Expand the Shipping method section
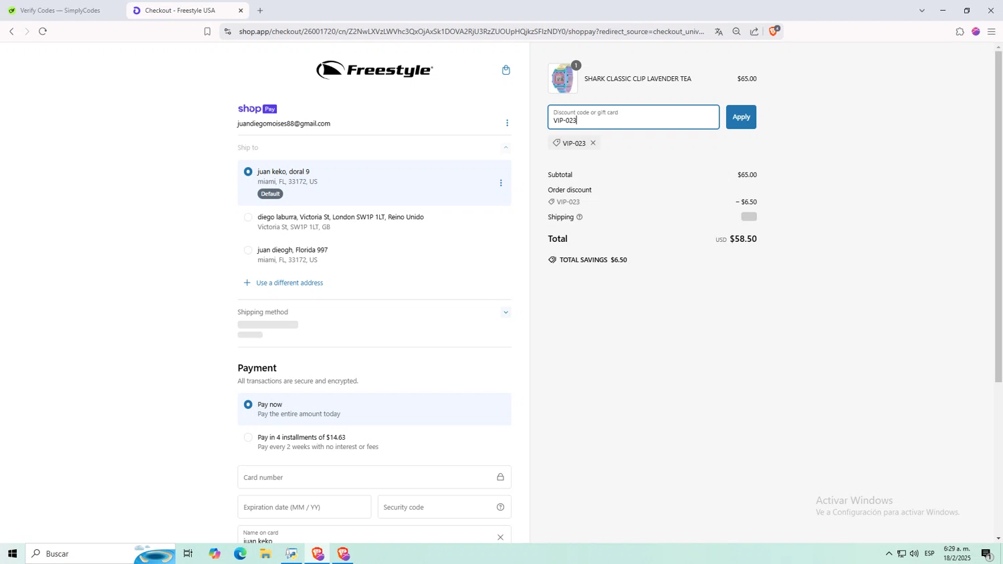This screenshot has height=564, width=1003. coord(506,312)
